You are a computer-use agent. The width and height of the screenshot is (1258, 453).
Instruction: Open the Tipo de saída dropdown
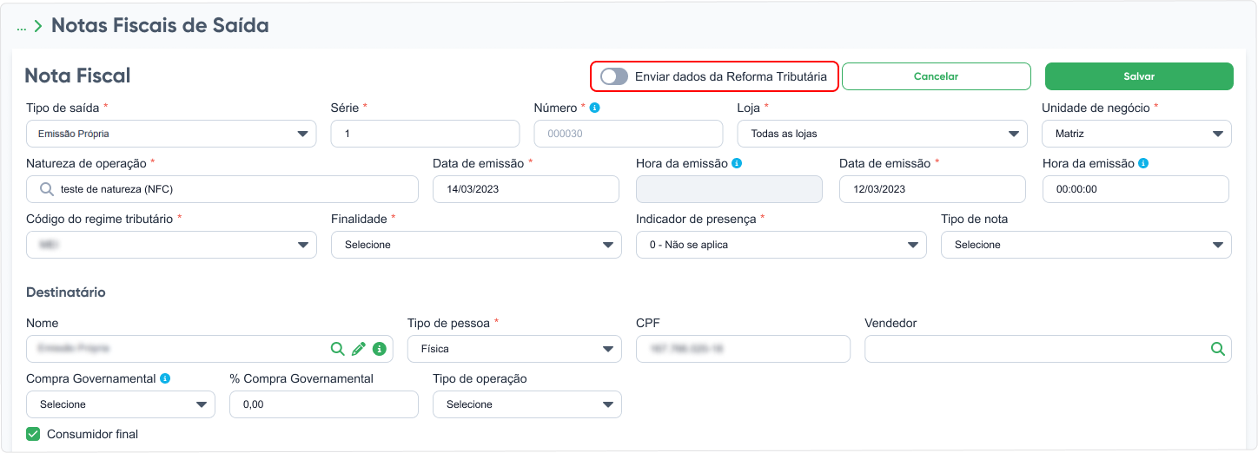pyautogui.click(x=171, y=134)
